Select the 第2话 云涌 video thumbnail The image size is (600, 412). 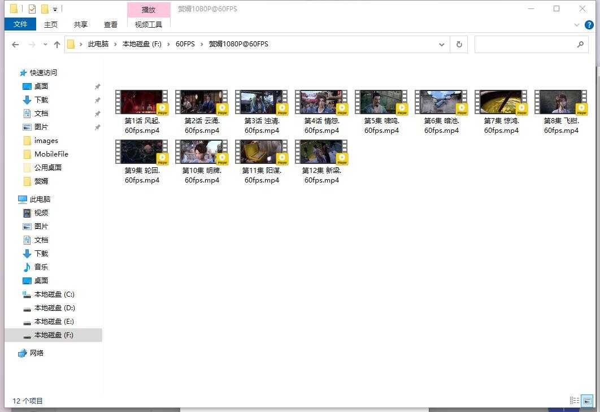202,103
